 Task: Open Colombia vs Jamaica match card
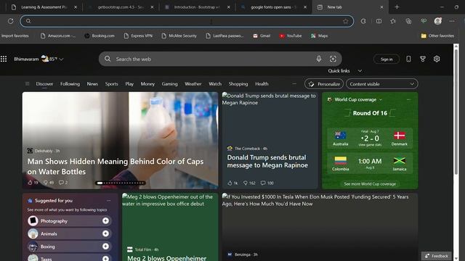[370, 162]
